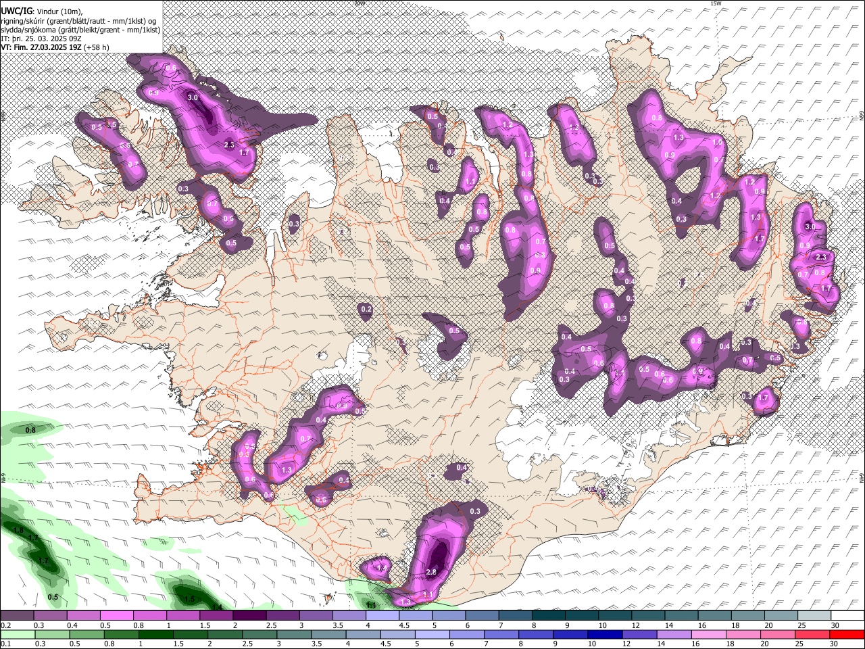Select the darkest purple swatch between 2 and 2.5

249,616
